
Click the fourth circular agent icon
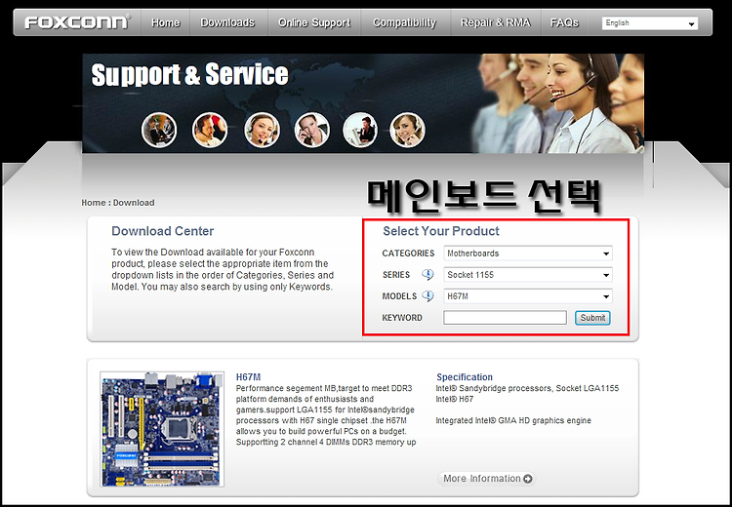click(x=312, y=130)
